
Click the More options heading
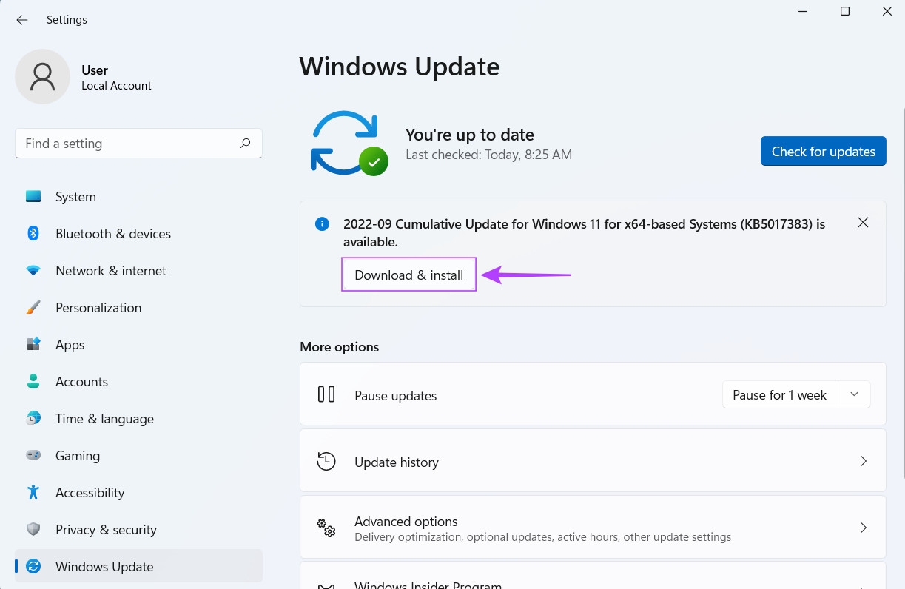[x=339, y=347]
